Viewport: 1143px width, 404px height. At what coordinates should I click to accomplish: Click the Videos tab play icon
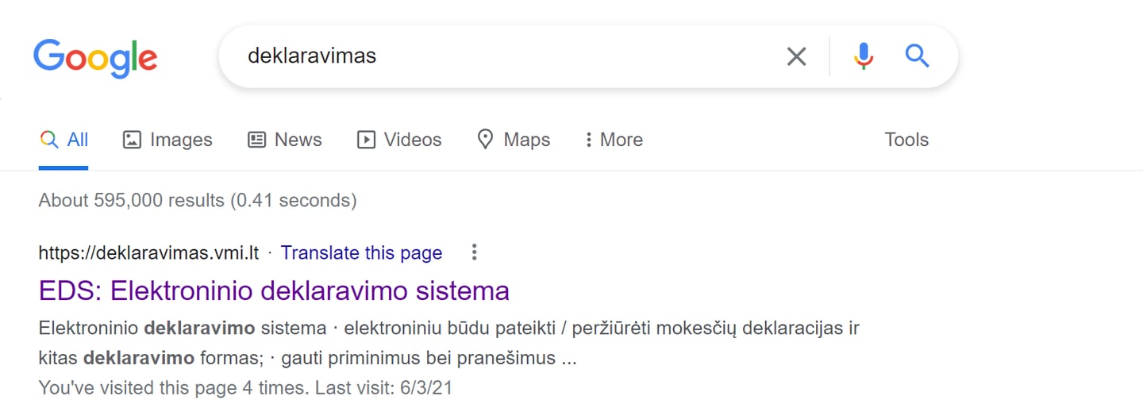tap(366, 140)
